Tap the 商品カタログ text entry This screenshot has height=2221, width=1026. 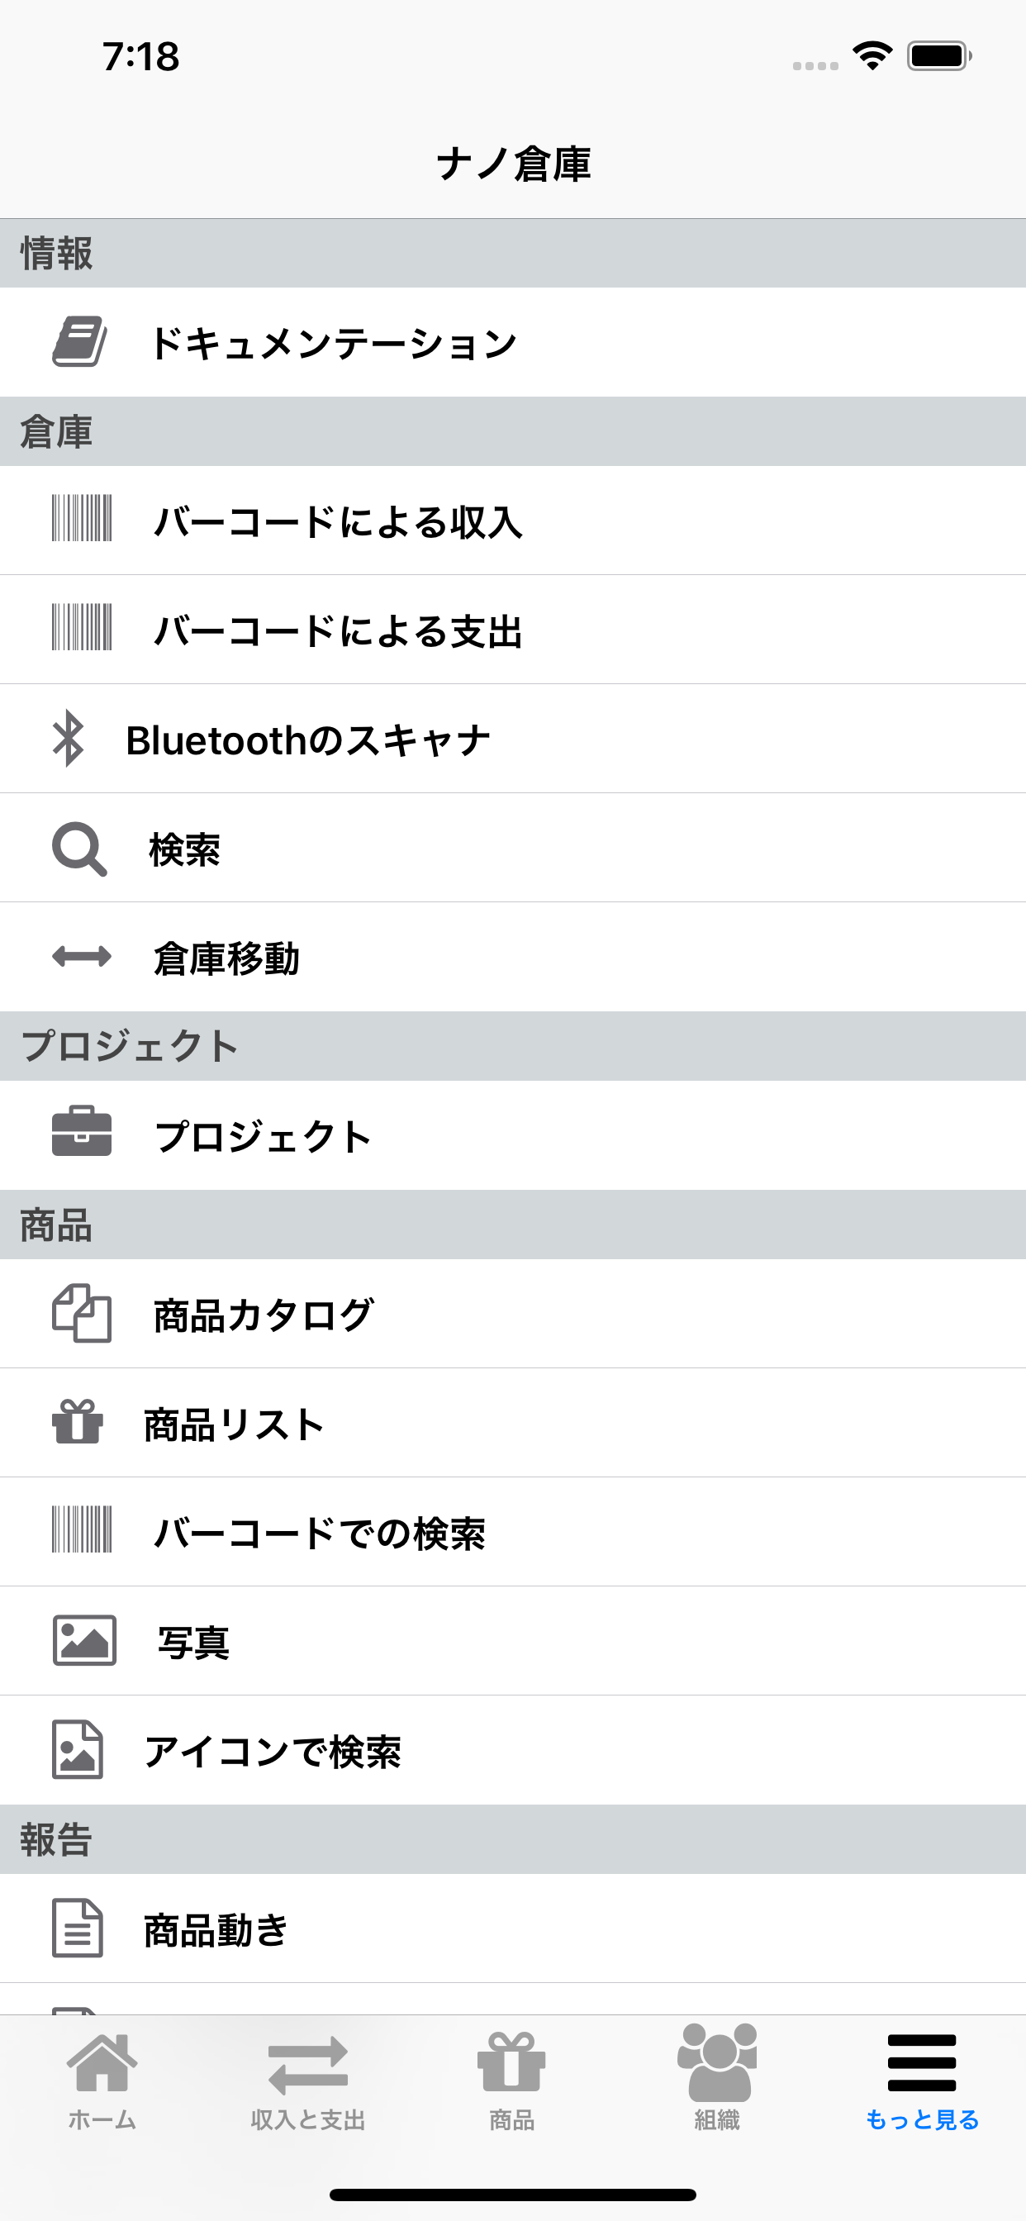pos(263,1315)
